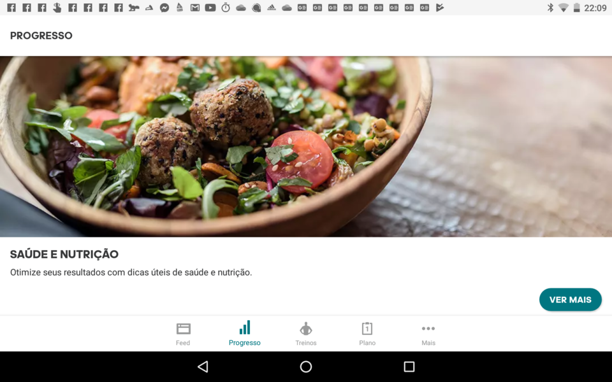
Task: Switch to the Progresso tab
Action: coord(245,334)
